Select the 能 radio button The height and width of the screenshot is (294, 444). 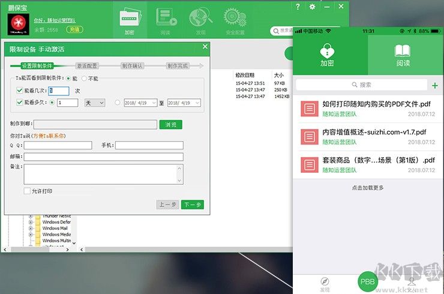click(68, 79)
